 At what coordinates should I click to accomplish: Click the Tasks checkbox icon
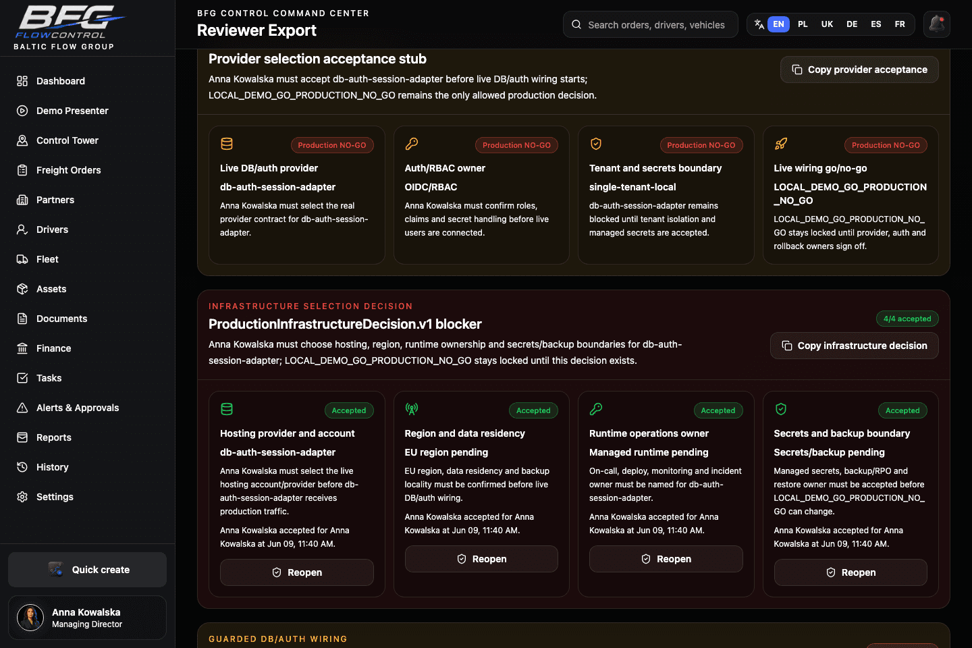pyautogui.click(x=22, y=378)
